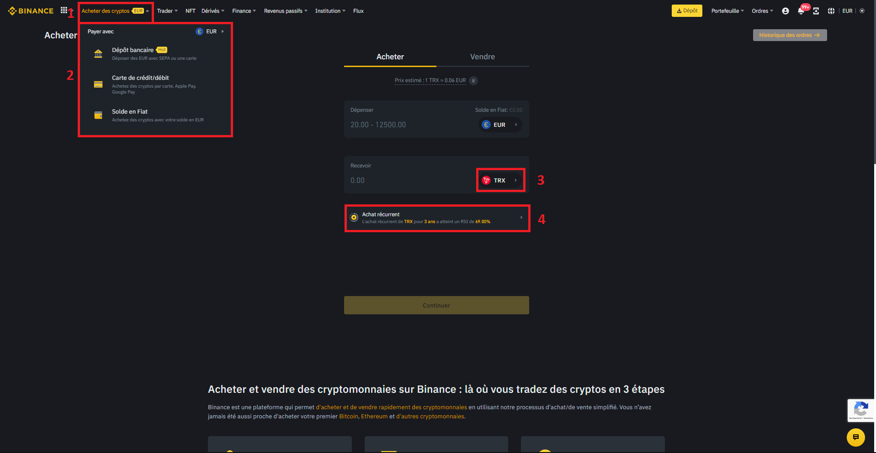This screenshot has height=453, width=876.
Task: Follow the d'autres cryptomonnaies link
Action: (x=430, y=417)
